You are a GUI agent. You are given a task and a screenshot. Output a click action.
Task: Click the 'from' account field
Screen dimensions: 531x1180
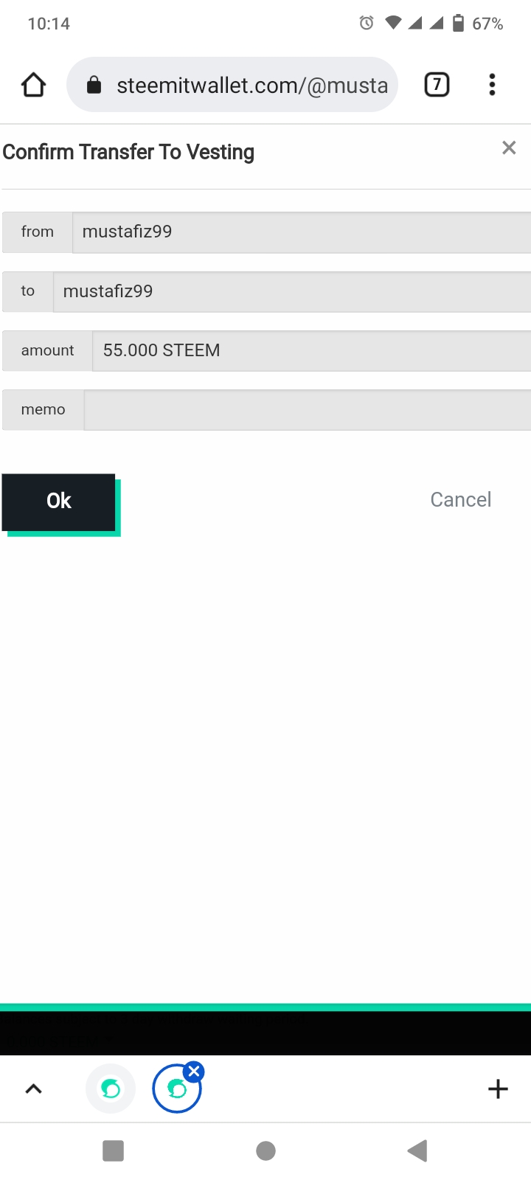point(301,232)
